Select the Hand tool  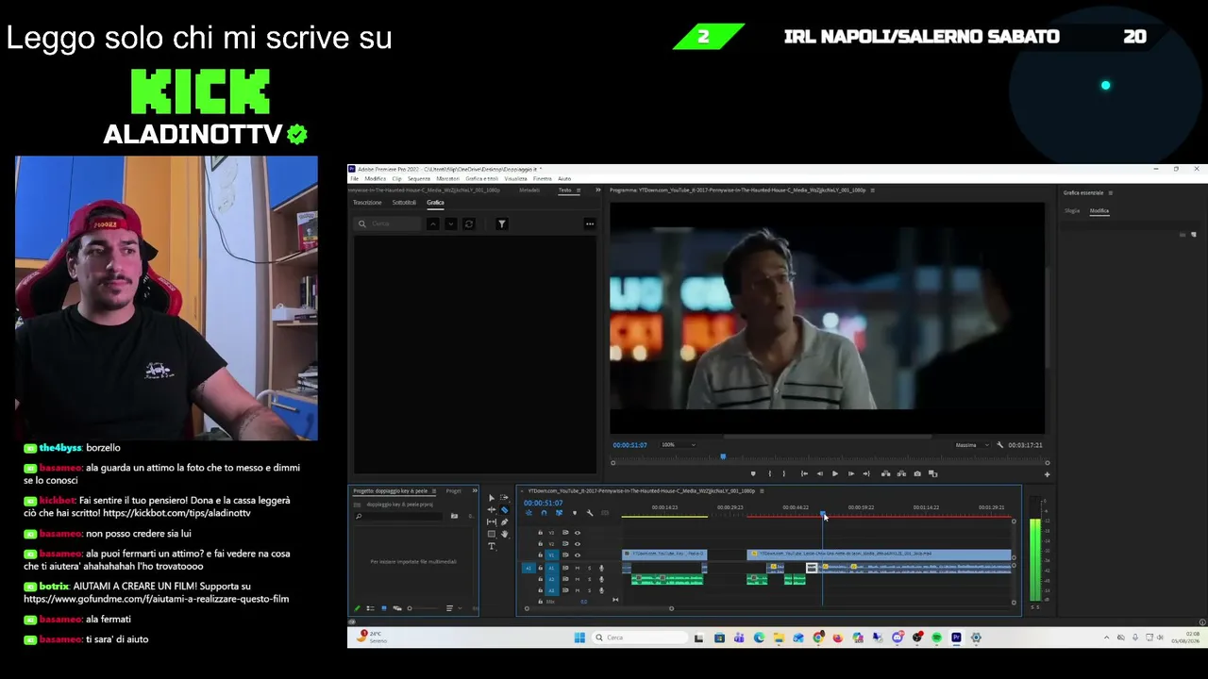click(x=504, y=534)
